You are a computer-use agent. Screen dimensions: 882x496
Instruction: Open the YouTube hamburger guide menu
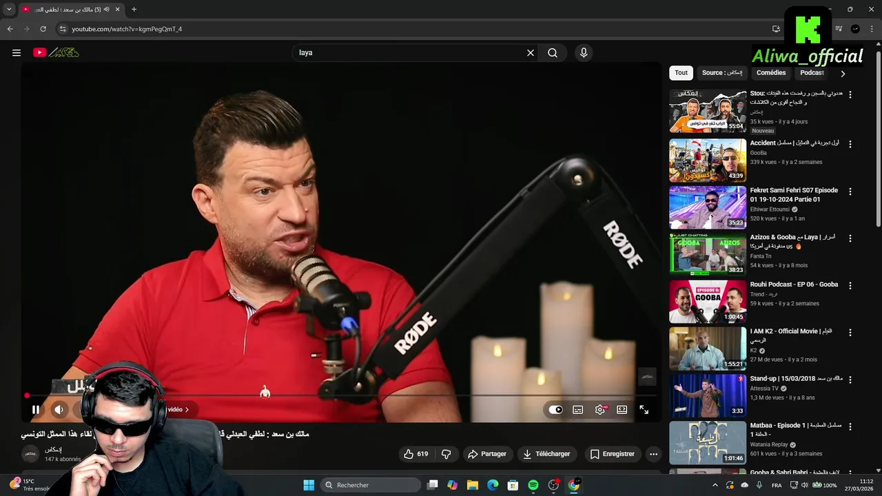[x=17, y=52]
